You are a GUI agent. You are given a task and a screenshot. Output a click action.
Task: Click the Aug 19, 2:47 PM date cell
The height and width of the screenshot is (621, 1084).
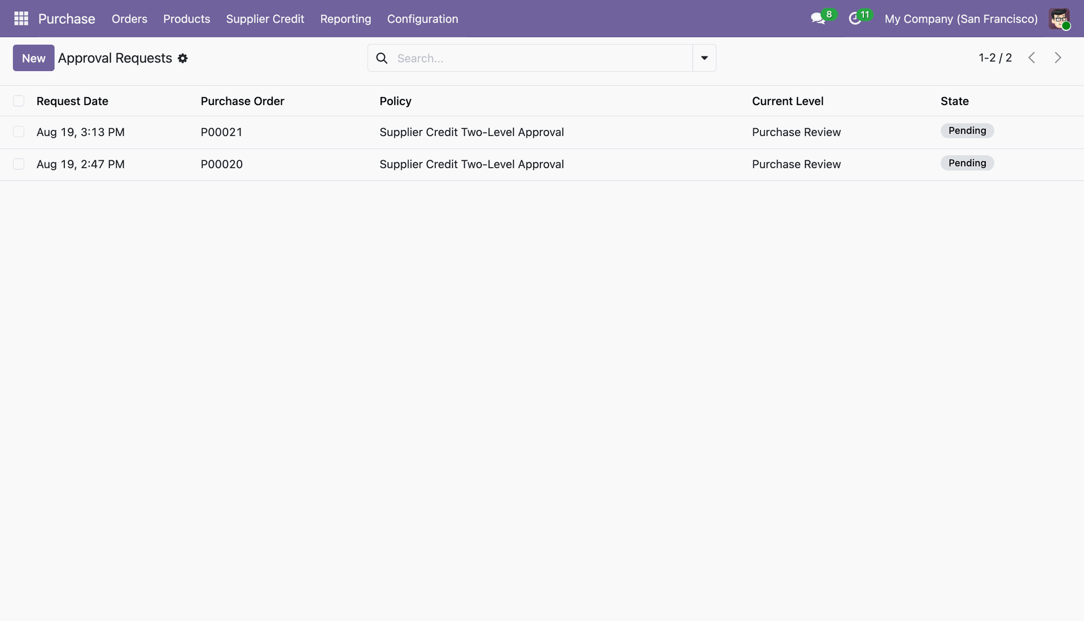80,164
